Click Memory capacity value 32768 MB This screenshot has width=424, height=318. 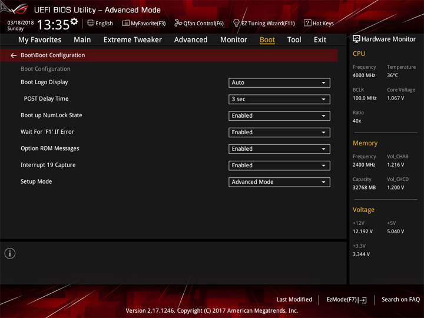(364, 187)
